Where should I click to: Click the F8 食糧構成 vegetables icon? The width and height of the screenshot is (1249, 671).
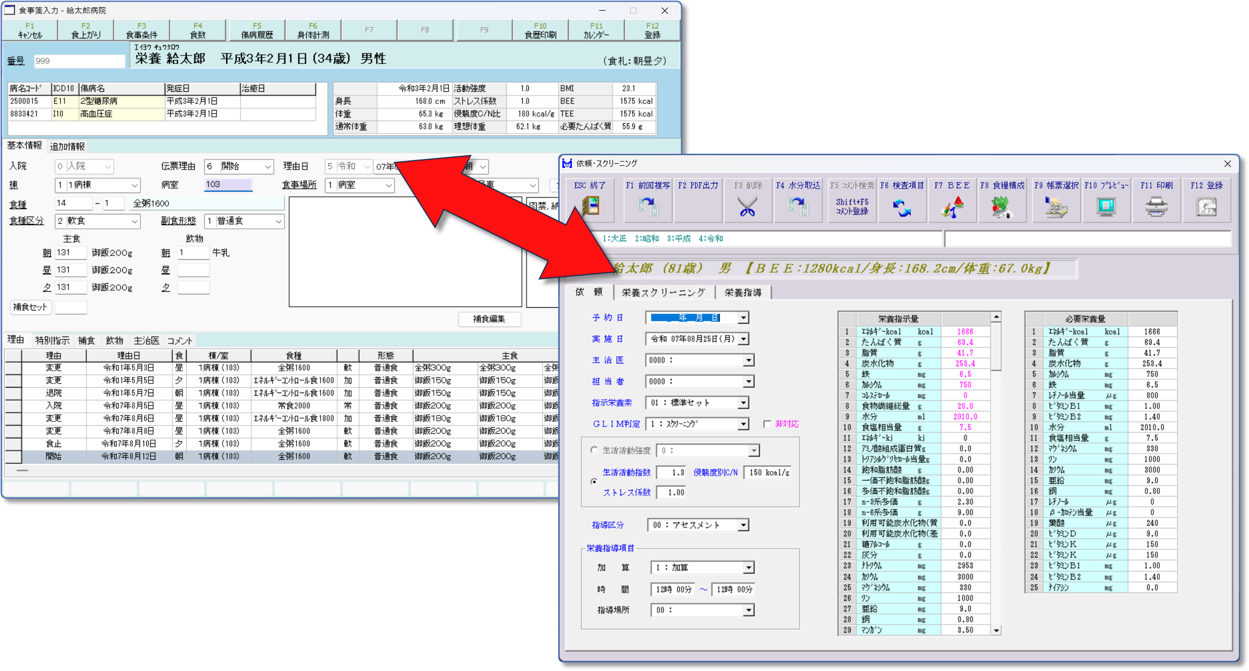point(1002,207)
